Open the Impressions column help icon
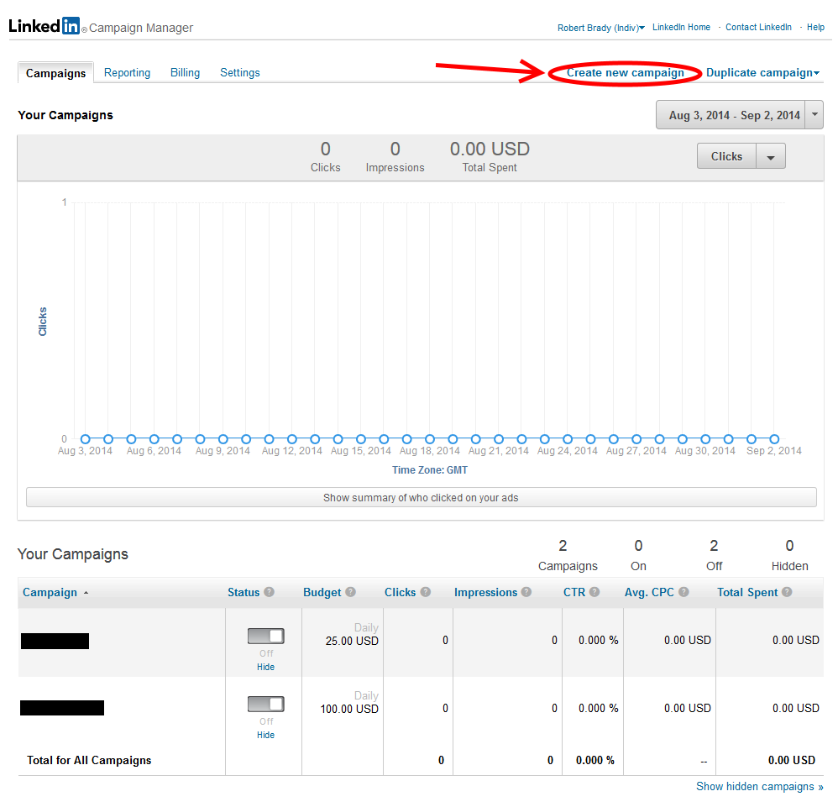Image resolution: width=838 pixels, height=807 pixels. click(x=526, y=592)
